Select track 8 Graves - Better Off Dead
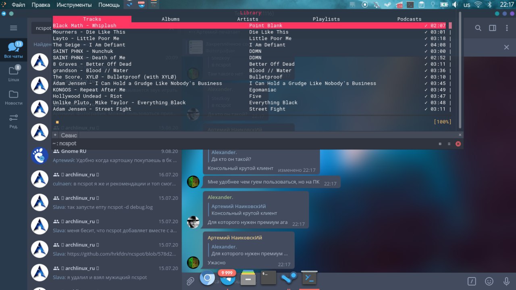Screen dimensions: 516x290 point(92,64)
